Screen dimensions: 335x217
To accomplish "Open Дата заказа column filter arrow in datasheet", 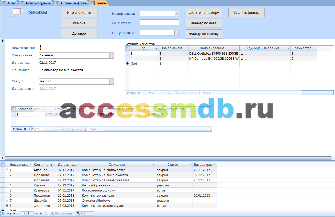I will point(79,165).
